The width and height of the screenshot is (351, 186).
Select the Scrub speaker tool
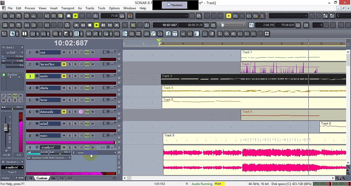point(116,34)
